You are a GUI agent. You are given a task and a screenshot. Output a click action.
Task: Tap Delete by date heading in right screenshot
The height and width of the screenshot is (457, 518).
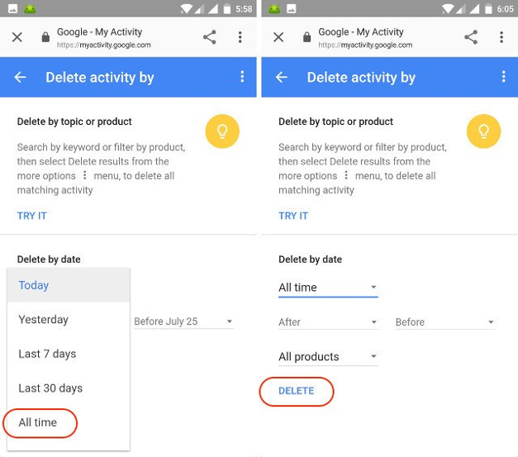pos(310,259)
